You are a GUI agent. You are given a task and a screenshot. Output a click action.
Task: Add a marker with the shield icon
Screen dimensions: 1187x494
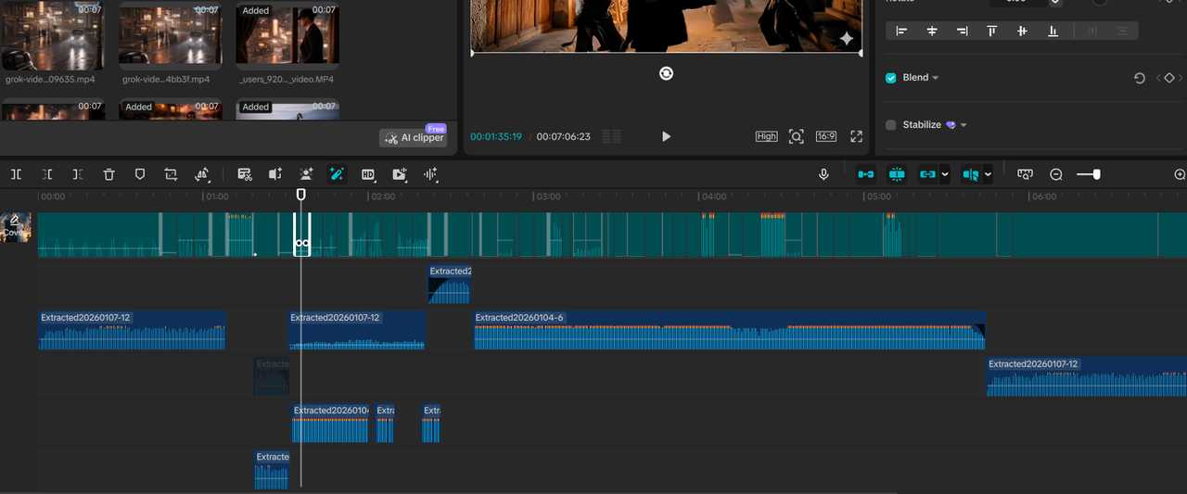140,174
